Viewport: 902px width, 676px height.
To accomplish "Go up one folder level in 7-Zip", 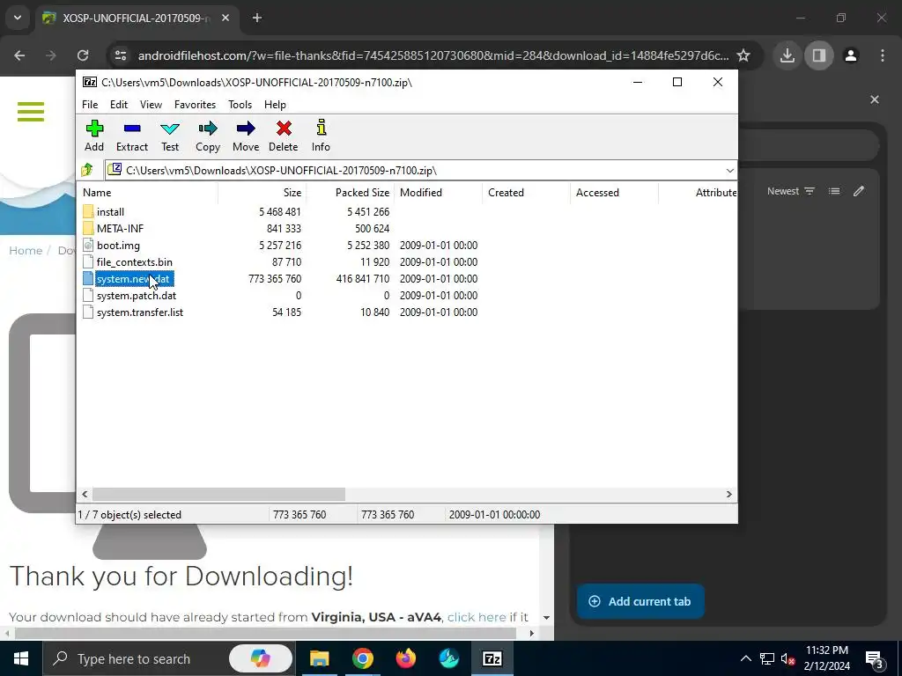I will pyautogui.click(x=87, y=170).
